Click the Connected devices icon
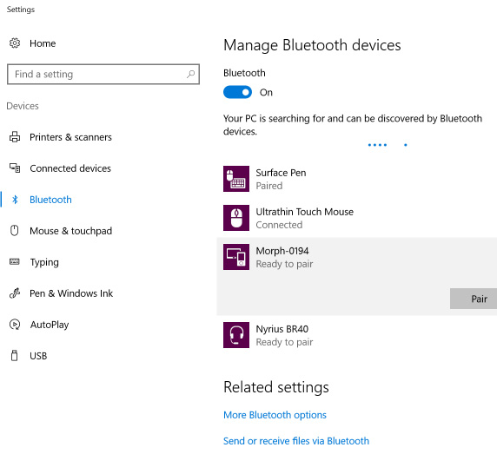 tap(15, 168)
